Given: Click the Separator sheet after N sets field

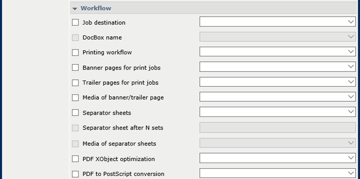Looking at the screenshot, I should click(x=277, y=127).
